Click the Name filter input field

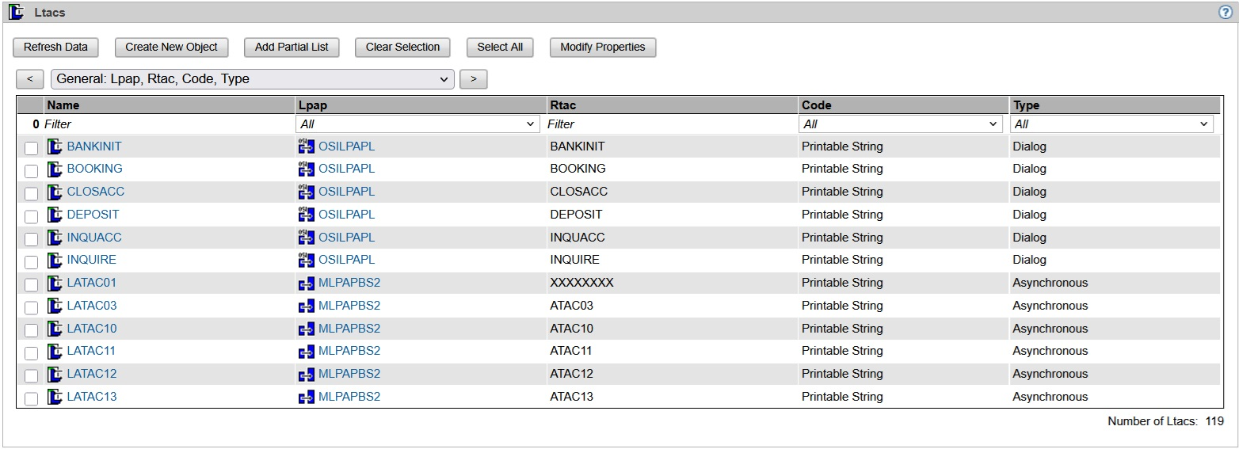[166, 124]
